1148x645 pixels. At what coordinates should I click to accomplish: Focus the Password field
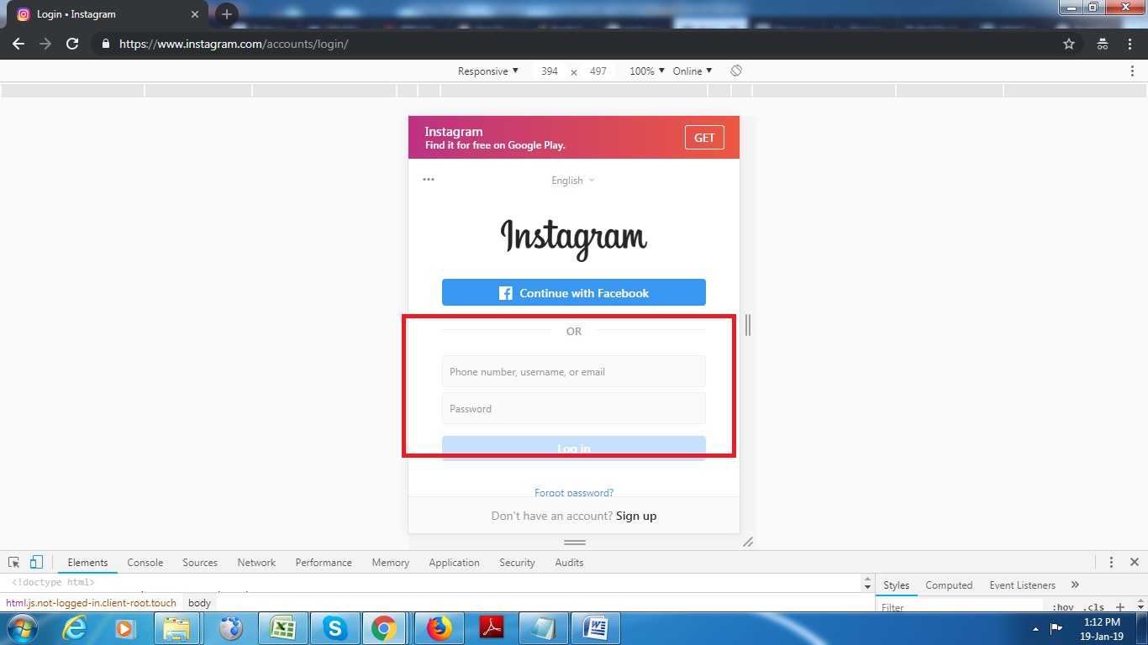pyautogui.click(x=574, y=408)
